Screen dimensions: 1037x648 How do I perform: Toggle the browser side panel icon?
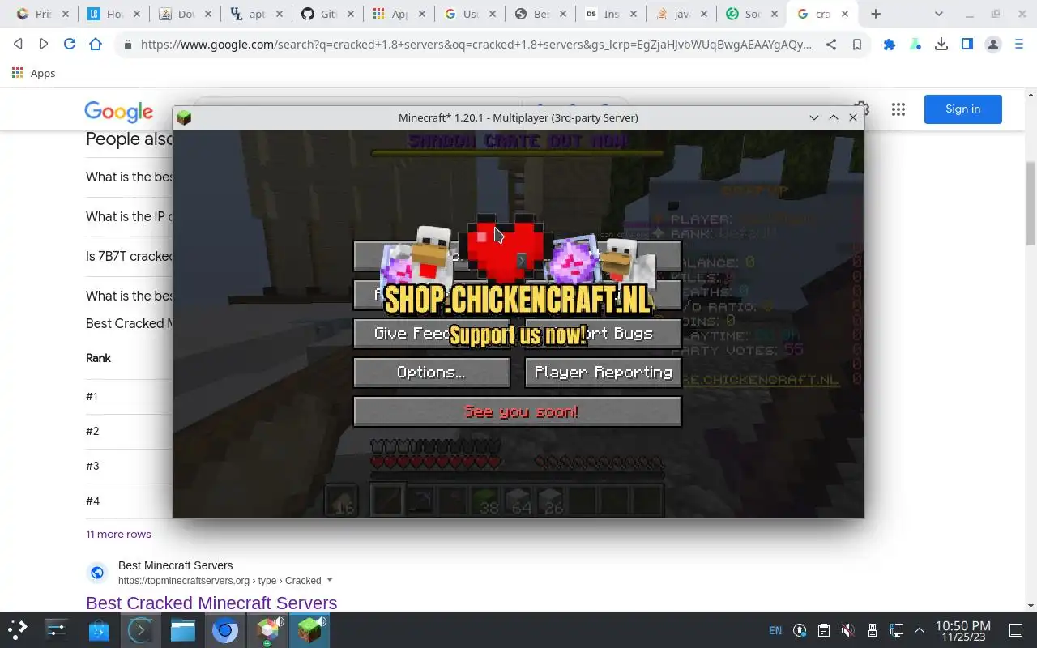point(967,45)
